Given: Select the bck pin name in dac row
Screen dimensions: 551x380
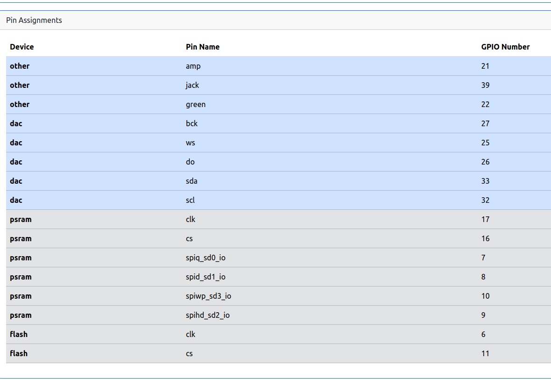Looking at the screenshot, I should 192,123.
